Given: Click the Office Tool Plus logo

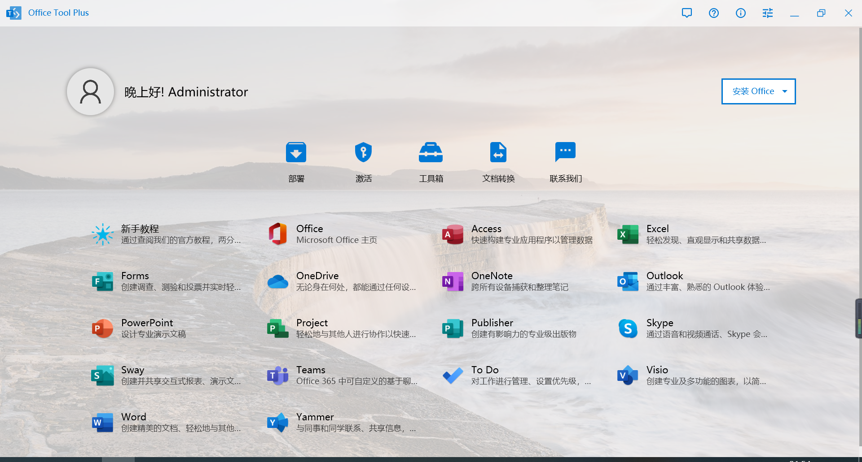Looking at the screenshot, I should click(x=13, y=13).
